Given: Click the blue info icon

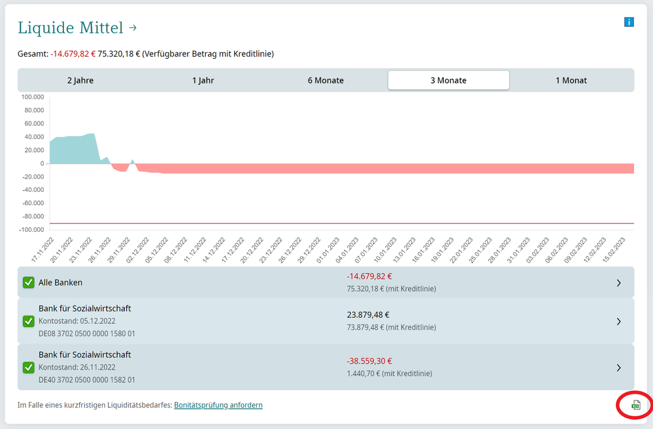Looking at the screenshot, I should click(629, 22).
